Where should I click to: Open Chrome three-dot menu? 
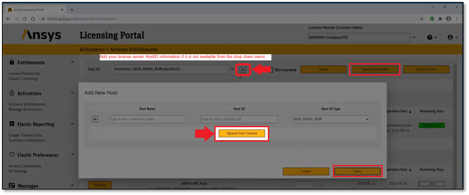[x=456, y=19]
